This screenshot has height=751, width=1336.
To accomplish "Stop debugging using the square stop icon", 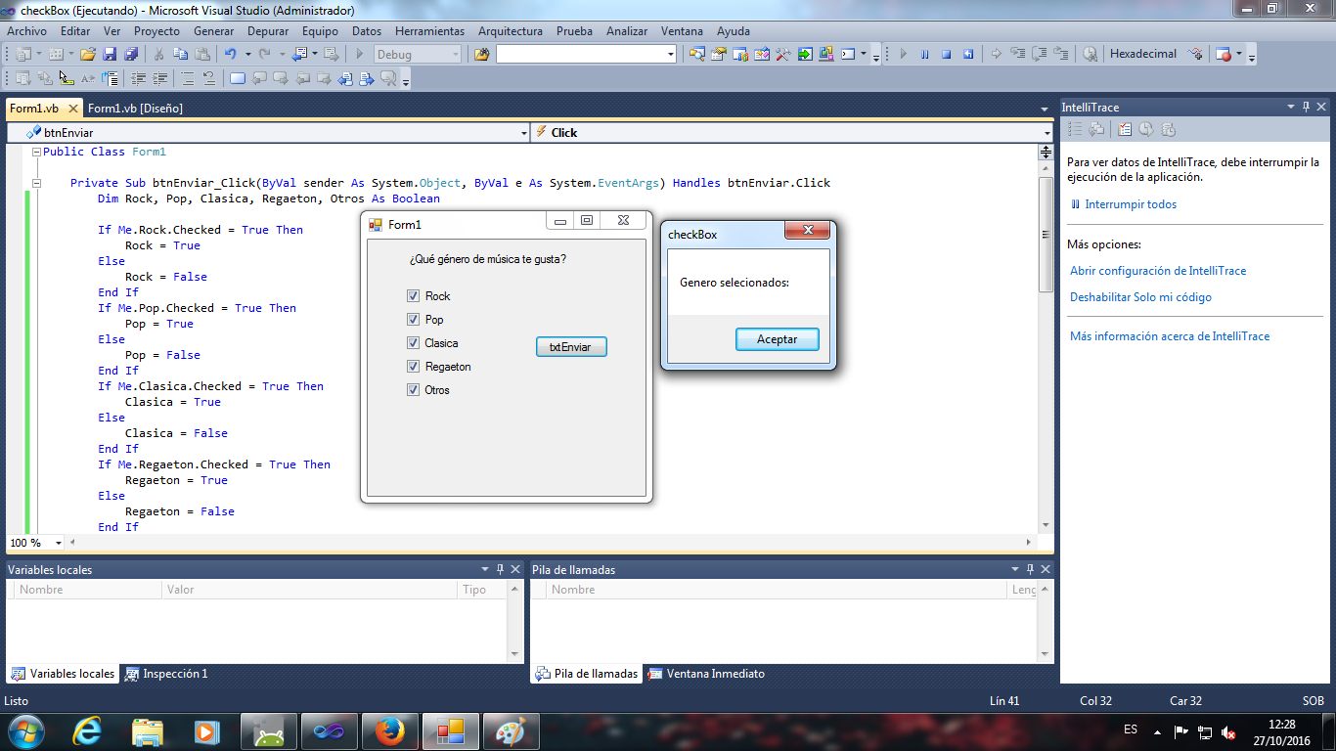I will [x=946, y=54].
